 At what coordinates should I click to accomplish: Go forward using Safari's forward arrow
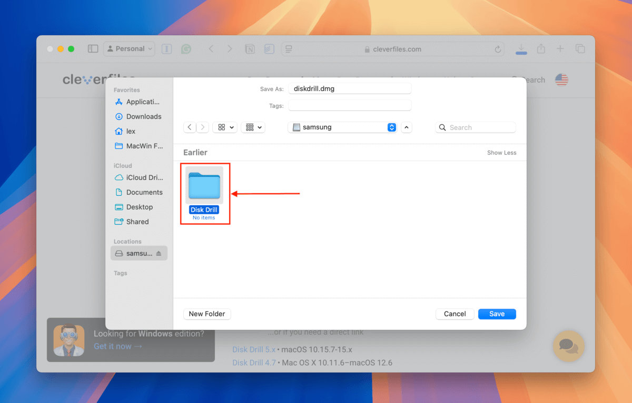tap(230, 48)
